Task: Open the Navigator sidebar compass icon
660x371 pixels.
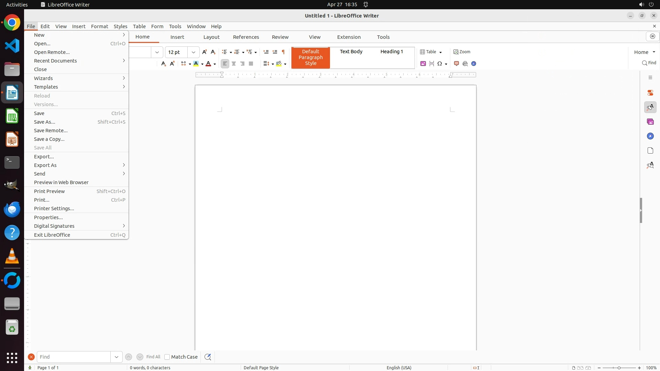Action: pos(650,136)
